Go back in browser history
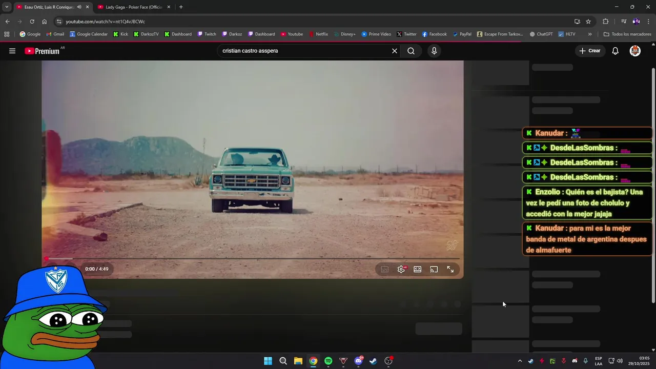Viewport: 656px width, 369px height. click(7, 22)
